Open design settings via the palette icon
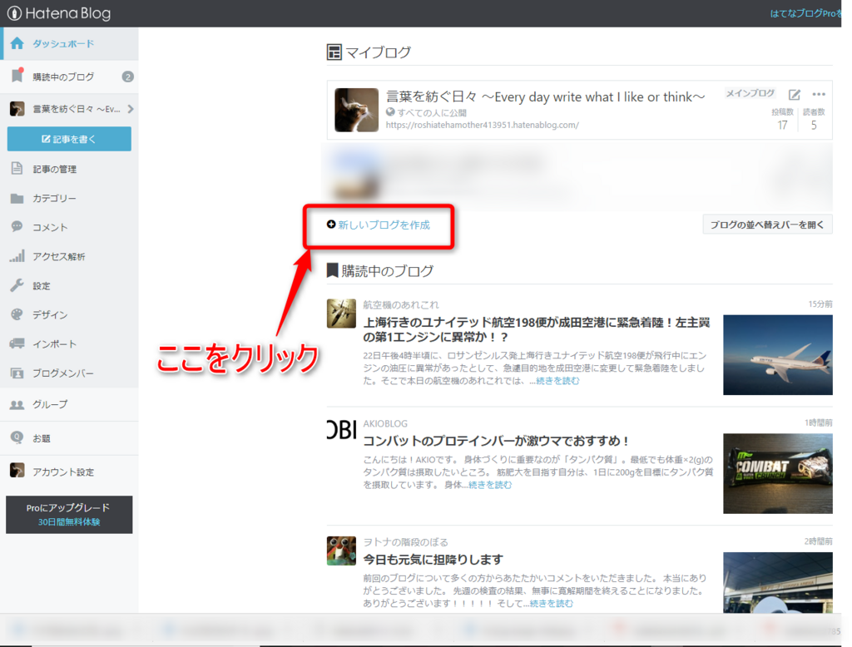Image resolution: width=852 pixels, height=647 pixels. pyautogui.click(x=17, y=314)
